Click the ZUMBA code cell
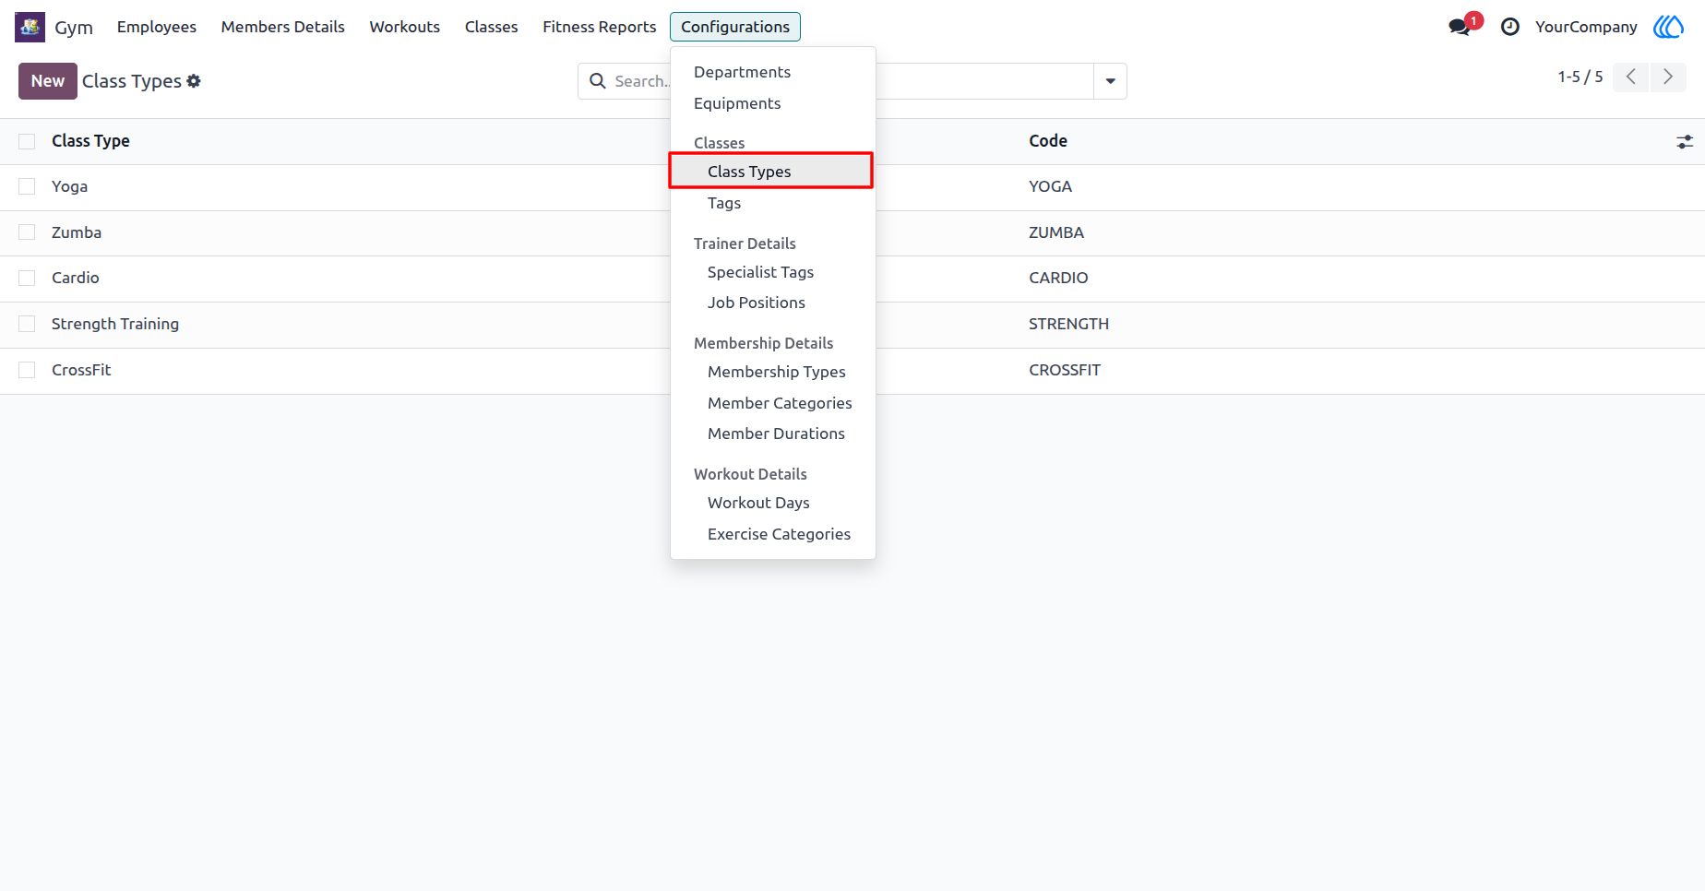This screenshot has width=1705, height=891. (x=1056, y=232)
